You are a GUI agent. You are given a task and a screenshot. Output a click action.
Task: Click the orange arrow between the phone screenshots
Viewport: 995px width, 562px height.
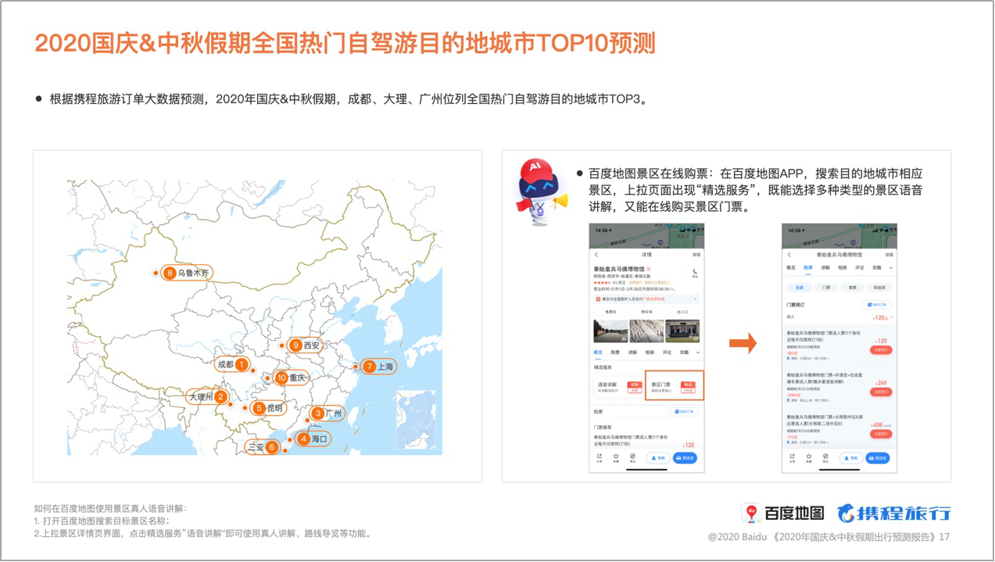(743, 343)
